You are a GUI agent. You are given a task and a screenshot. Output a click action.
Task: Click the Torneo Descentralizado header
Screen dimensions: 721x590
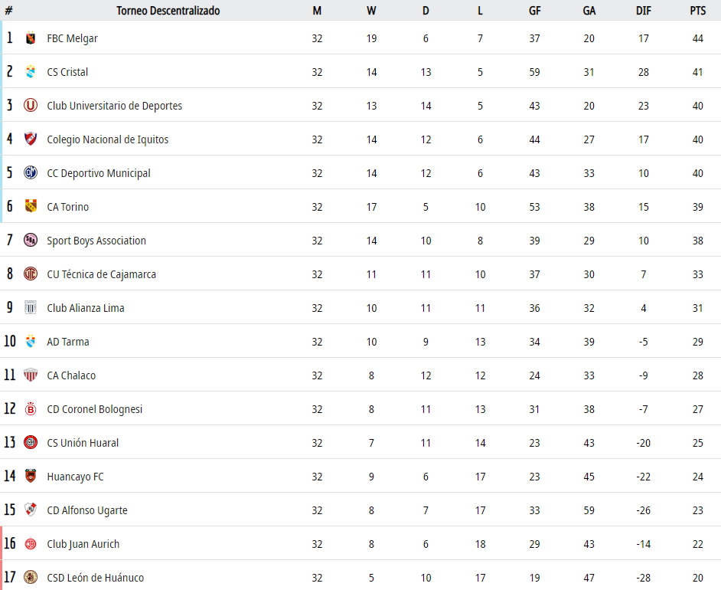[x=168, y=11]
